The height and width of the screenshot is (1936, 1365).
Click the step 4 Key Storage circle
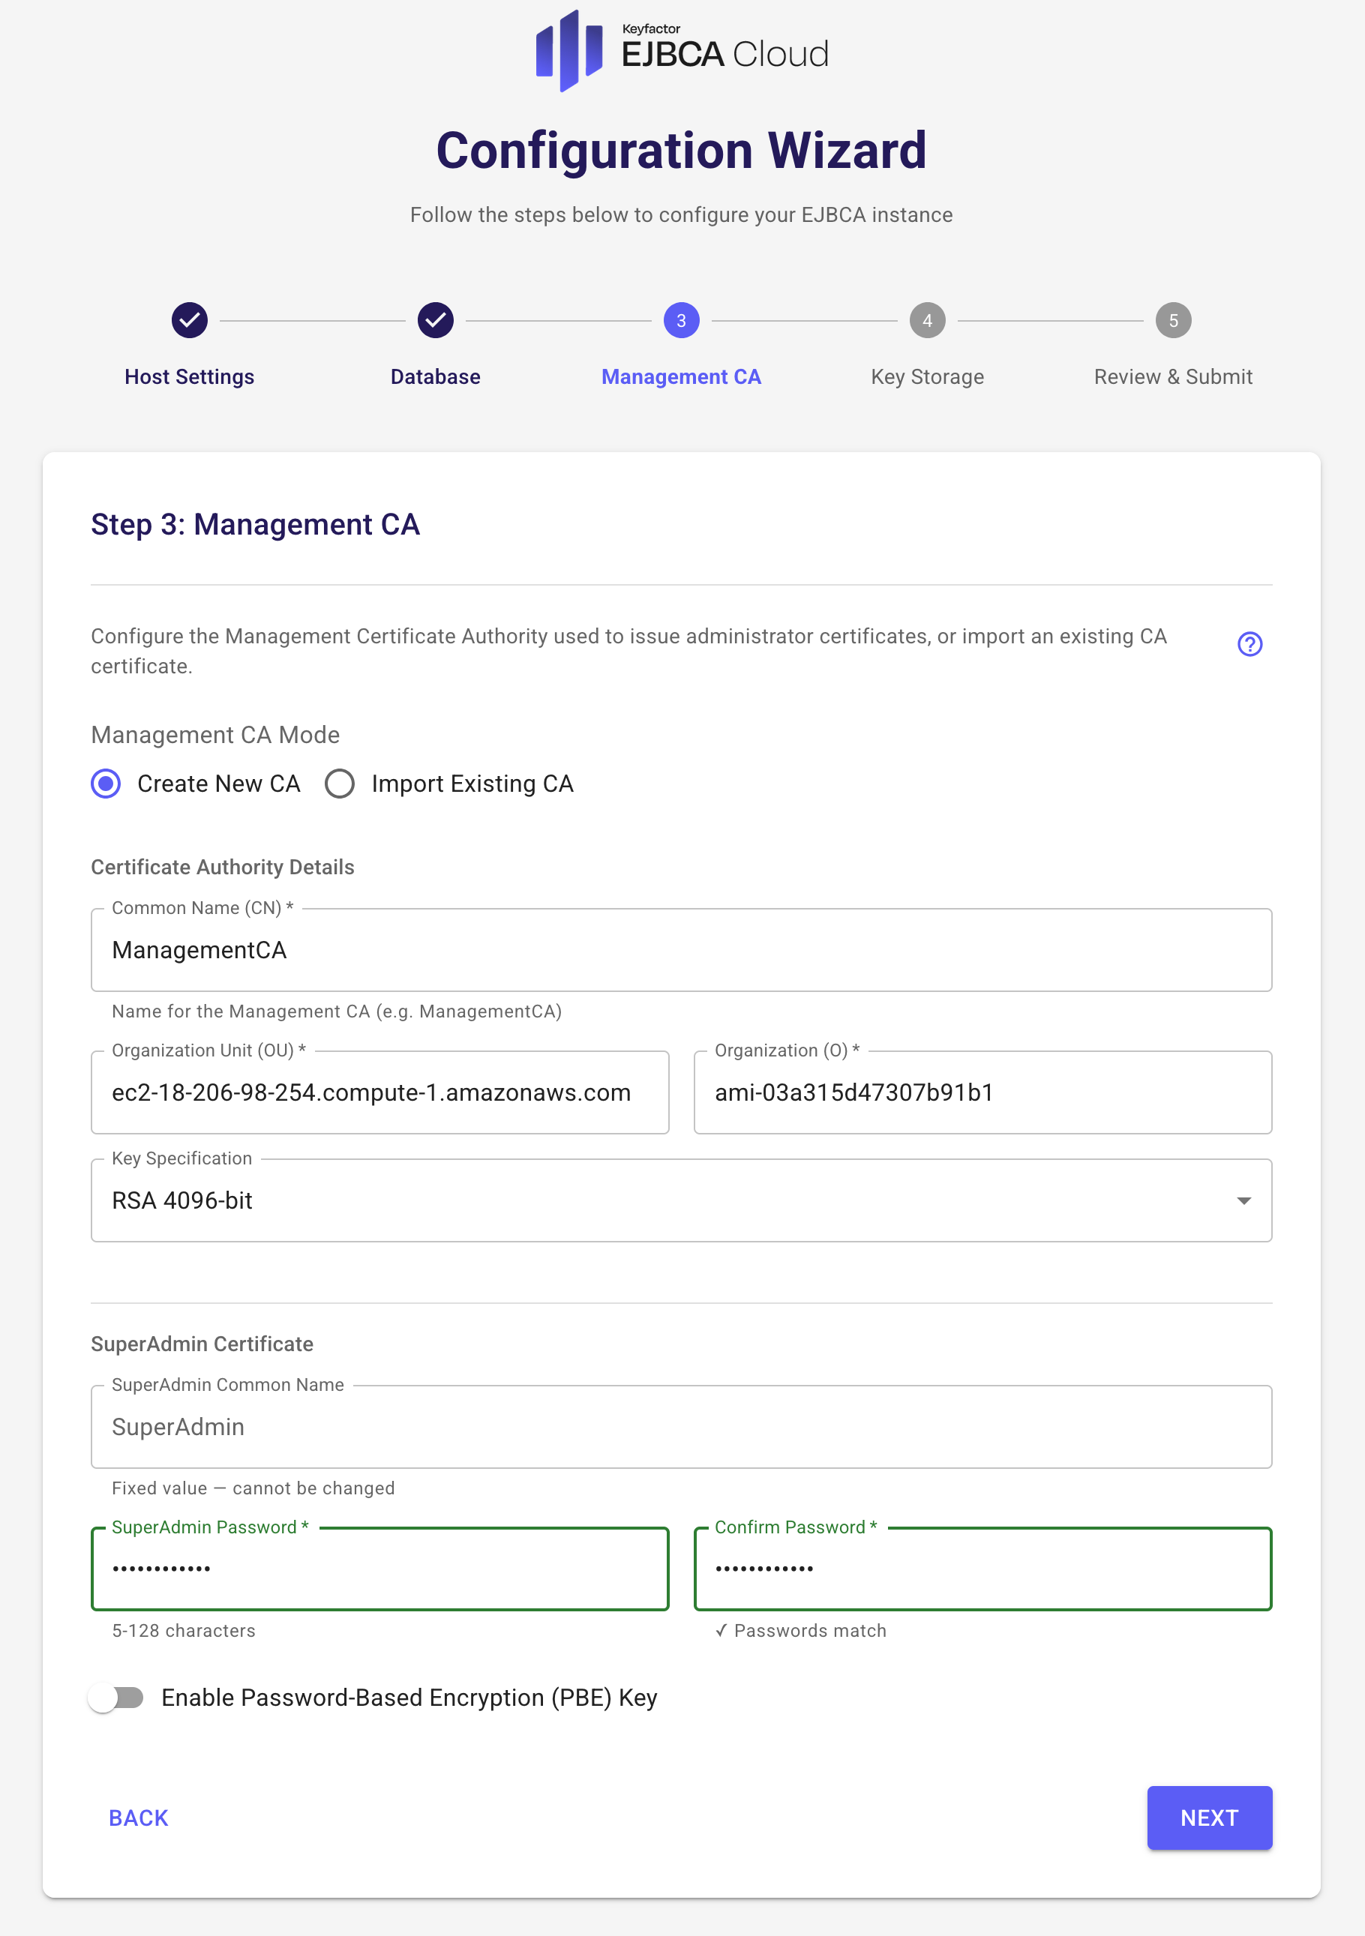927,320
